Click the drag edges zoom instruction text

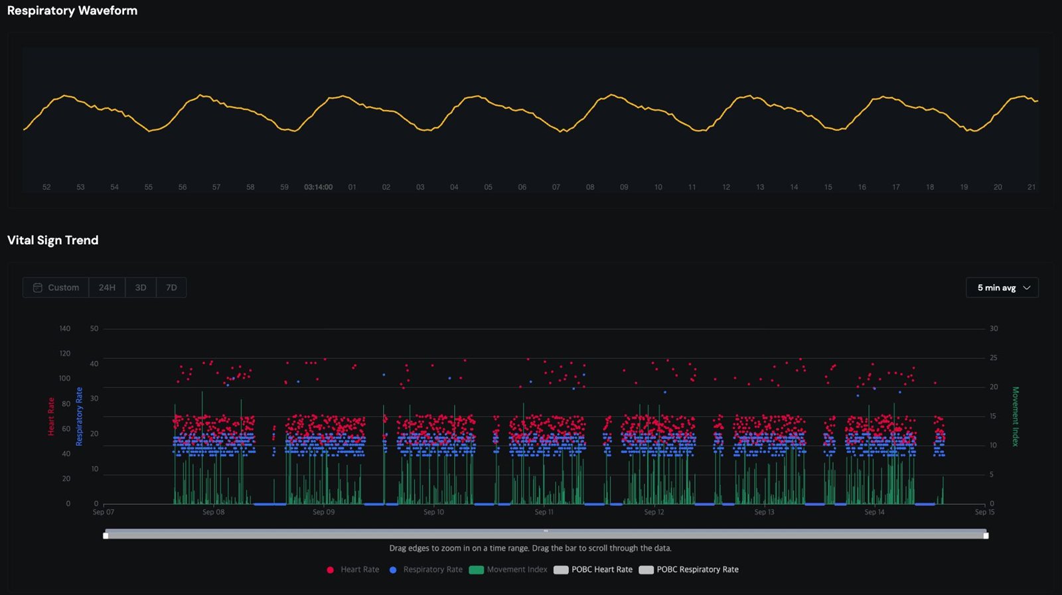(530, 549)
